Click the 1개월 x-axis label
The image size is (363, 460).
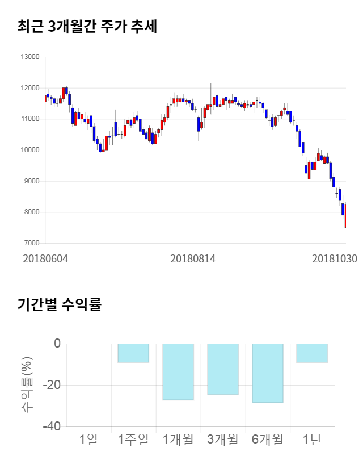coord(178,439)
